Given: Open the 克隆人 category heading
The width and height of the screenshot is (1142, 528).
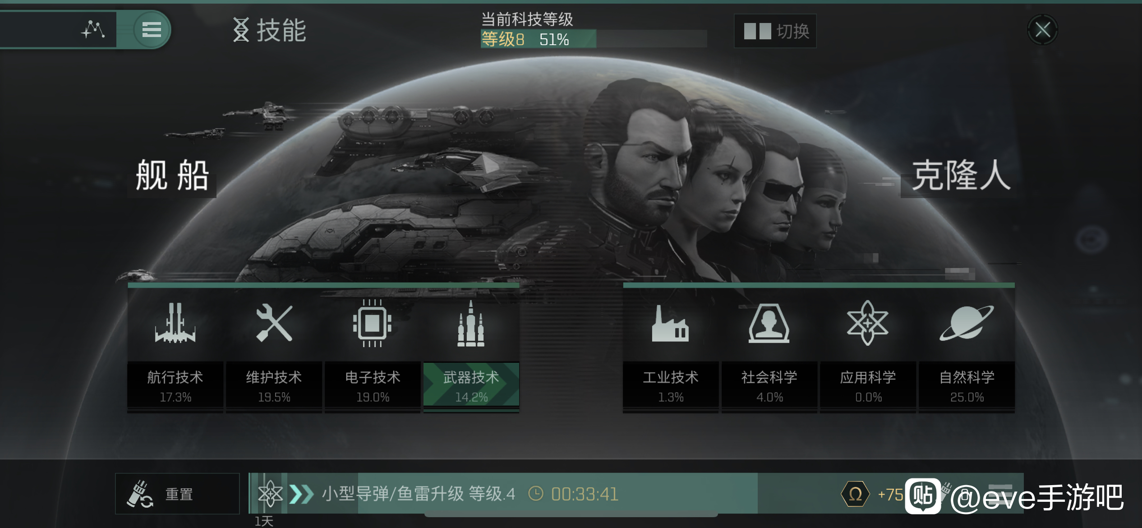Looking at the screenshot, I should point(961,176).
